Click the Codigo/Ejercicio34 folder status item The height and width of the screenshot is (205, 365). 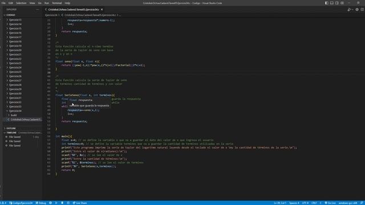[x=21, y=203]
